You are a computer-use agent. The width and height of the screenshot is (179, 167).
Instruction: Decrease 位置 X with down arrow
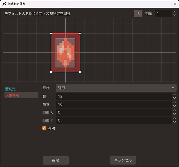pyautogui.click(x=174, y=114)
